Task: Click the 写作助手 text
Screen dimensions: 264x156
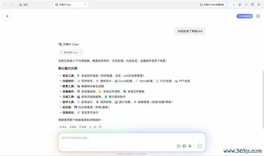Action: coord(87,81)
